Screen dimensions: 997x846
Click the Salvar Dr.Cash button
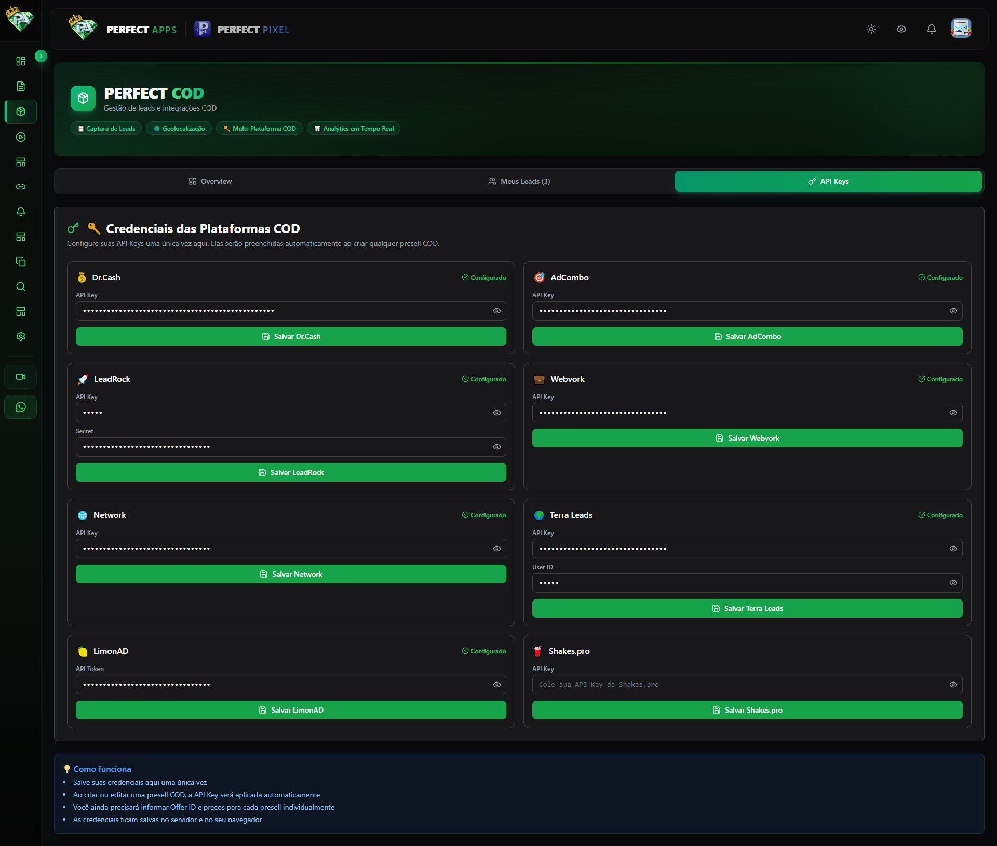291,336
